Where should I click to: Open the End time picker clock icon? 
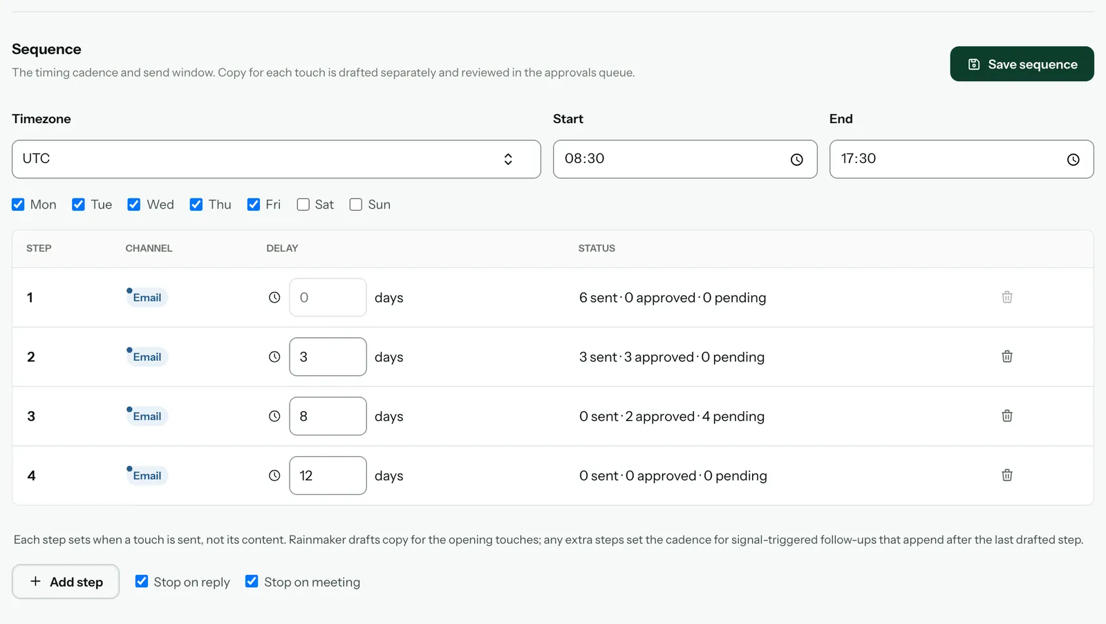point(1074,160)
